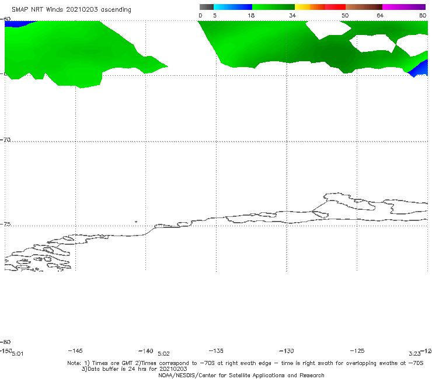The width and height of the screenshot is (432, 379).
Task: Click the color bar label 5
Action: coord(215,15)
